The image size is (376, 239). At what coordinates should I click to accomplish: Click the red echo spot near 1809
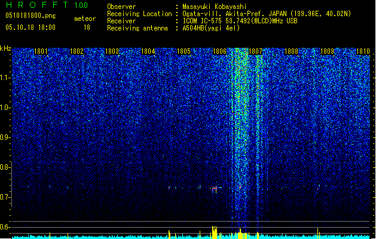[319, 188]
